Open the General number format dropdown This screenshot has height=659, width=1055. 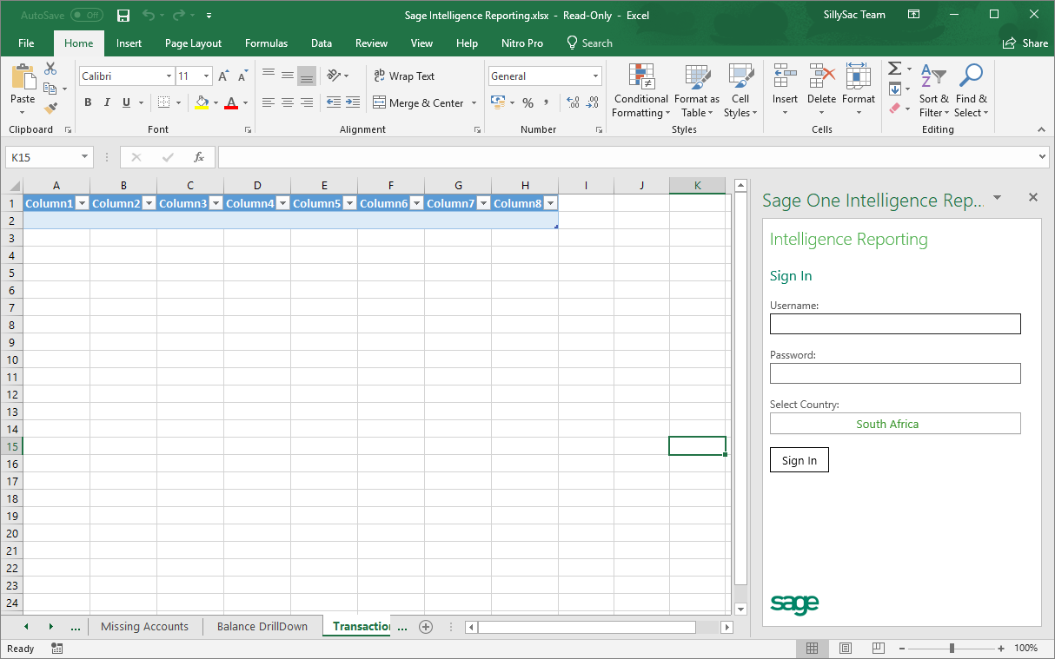595,76
